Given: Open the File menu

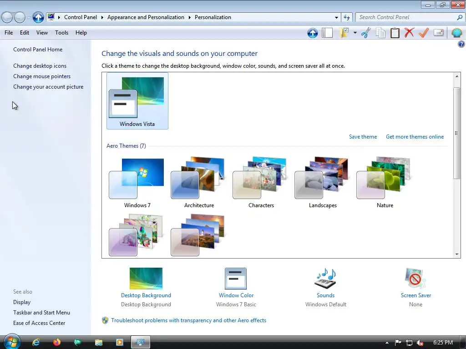Looking at the screenshot, I should coord(9,33).
